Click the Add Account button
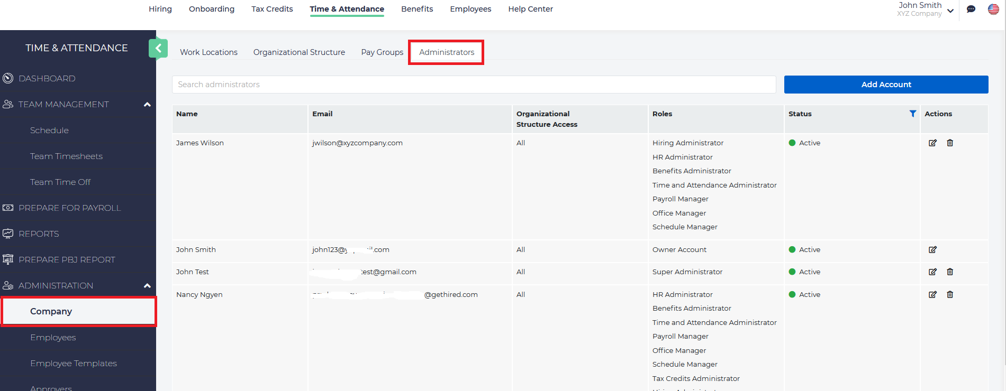Image resolution: width=1006 pixels, height=391 pixels. pyautogui.click(x=886, y=85)
